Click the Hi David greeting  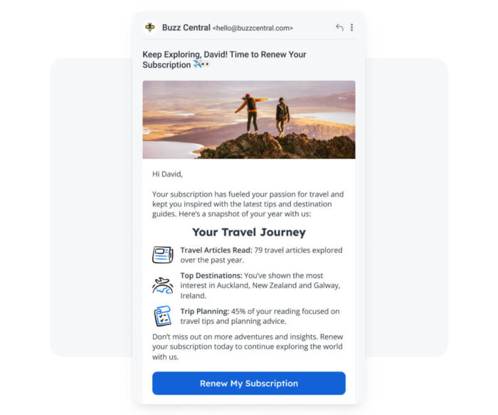167,174
